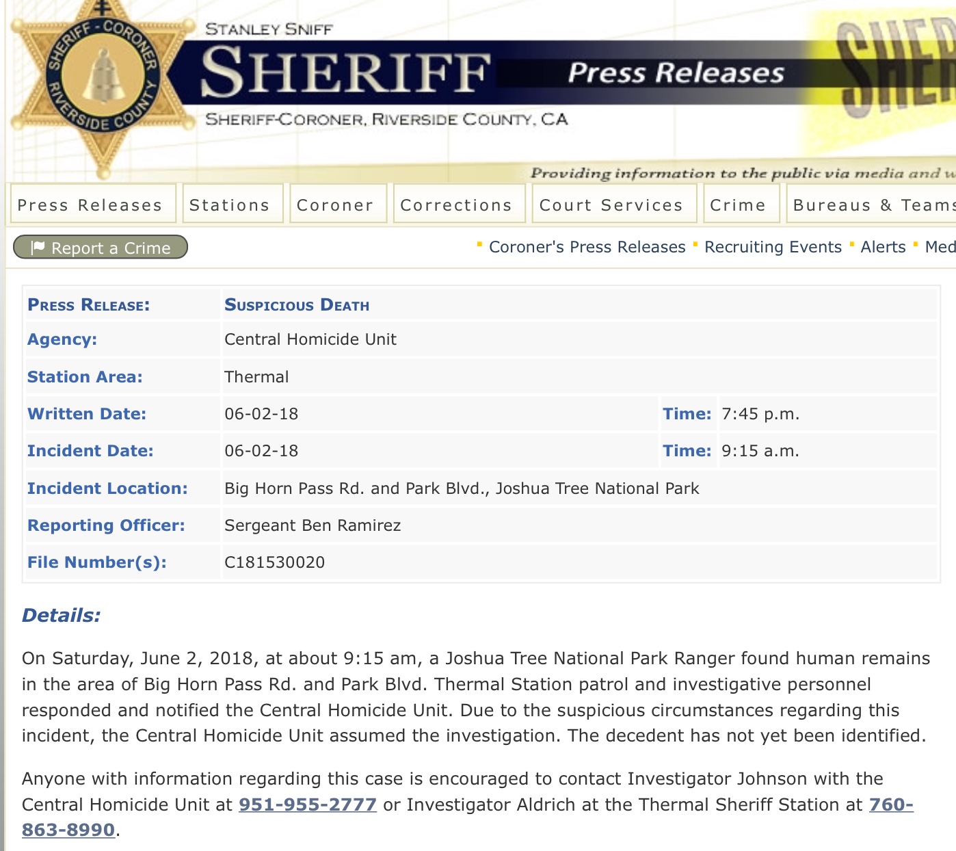Viewport: 956px width, 851px height.
Task: Follow the Recruiting Events link
Action: [x=773, y=247]
